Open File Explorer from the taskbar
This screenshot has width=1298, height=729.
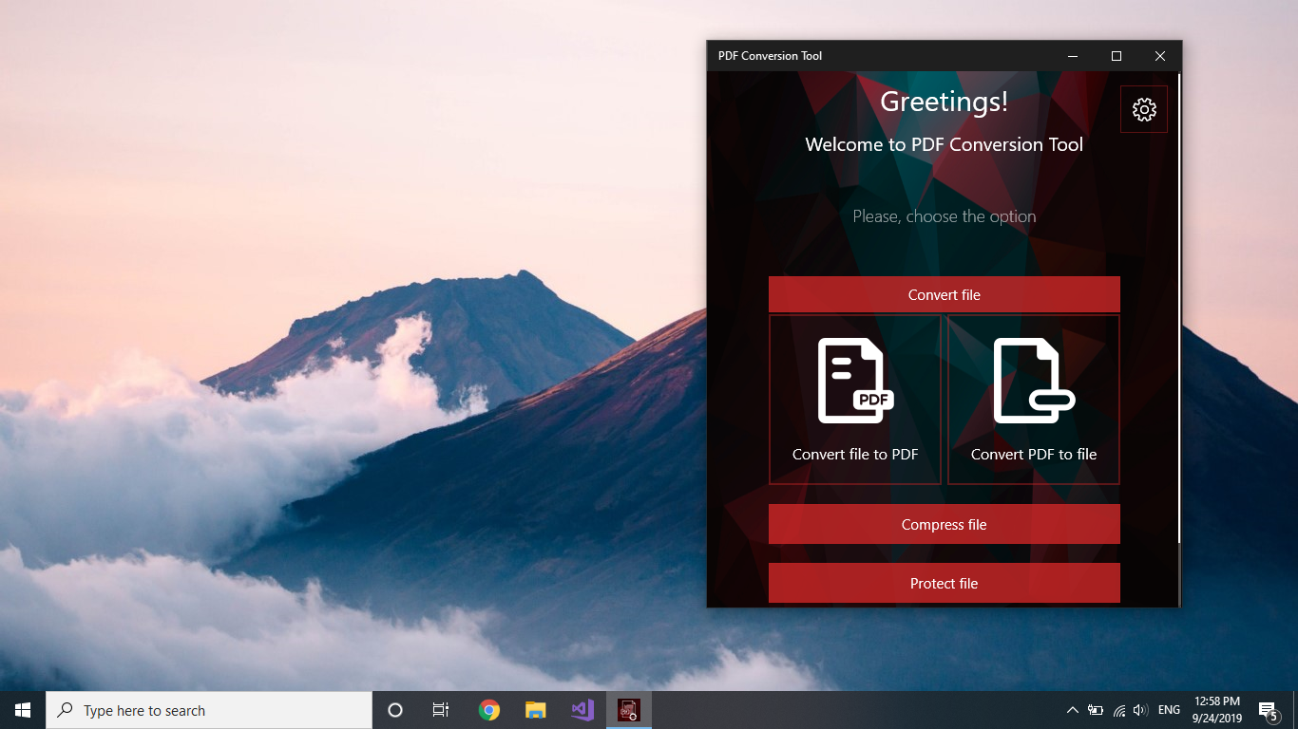click(535, 709)
